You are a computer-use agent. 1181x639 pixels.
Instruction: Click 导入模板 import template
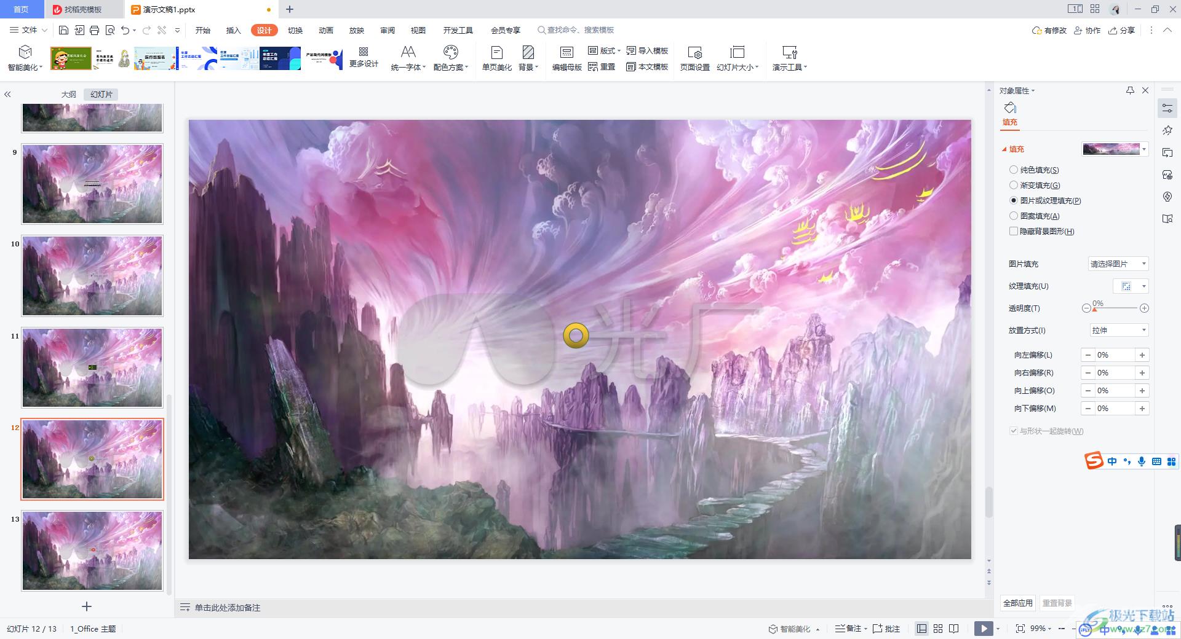tap(647, 50)
